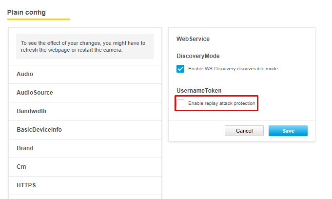Open the HTTPS config group
This screenshot has width=332, height=199.
(26, 185)
